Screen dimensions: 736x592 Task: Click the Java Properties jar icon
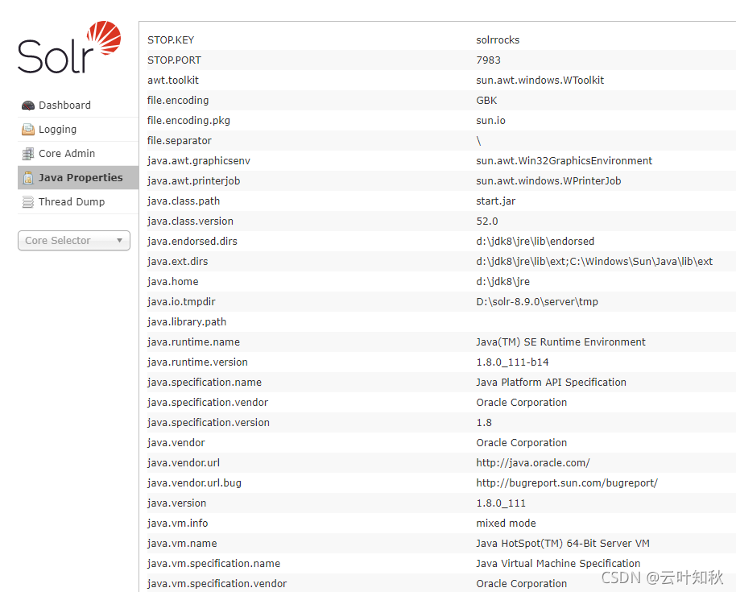tap(28, 178)
